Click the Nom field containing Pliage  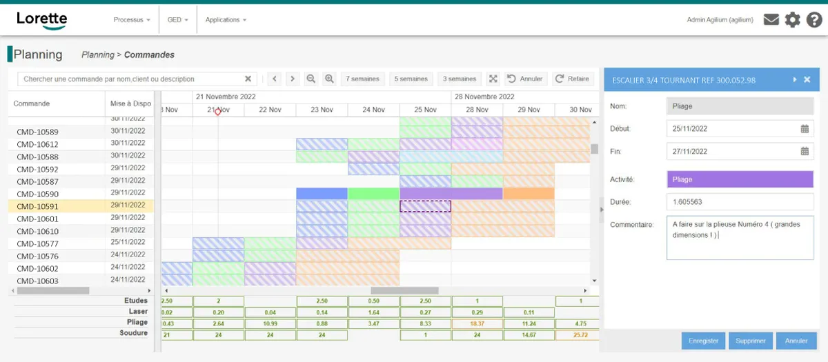tap(740, 106)
